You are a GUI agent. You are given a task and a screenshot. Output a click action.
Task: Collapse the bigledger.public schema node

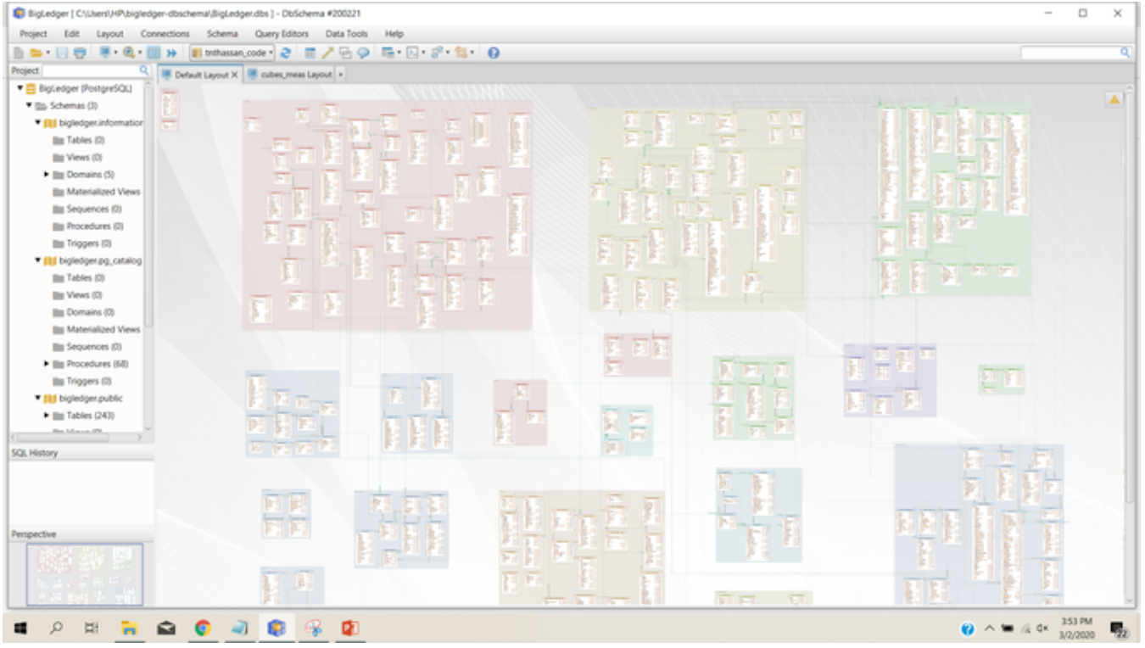(37, 399)
